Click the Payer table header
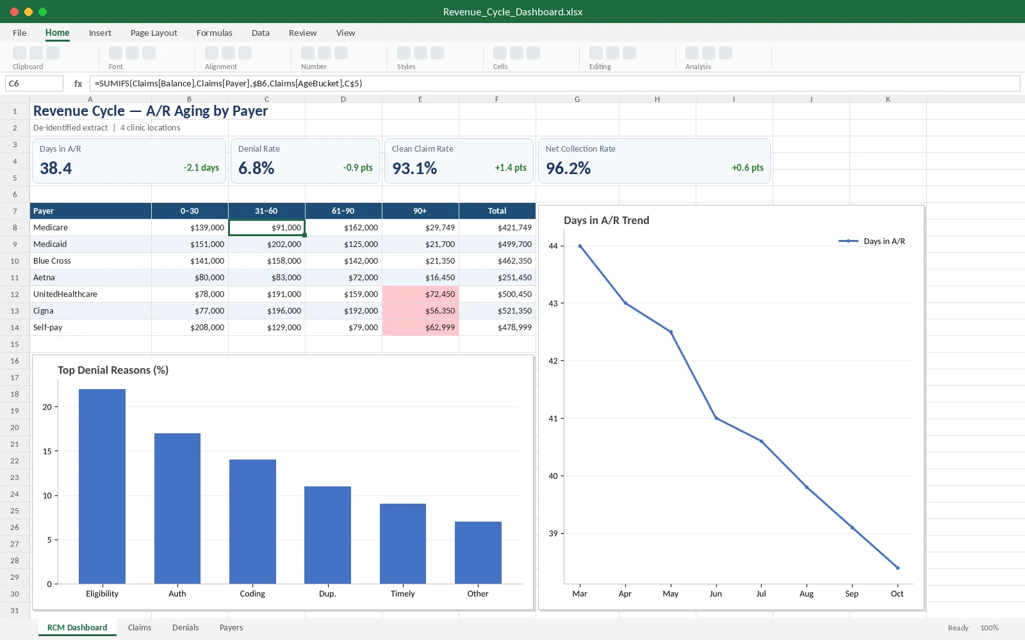The image size is (1025, 640). coord(90,211)
